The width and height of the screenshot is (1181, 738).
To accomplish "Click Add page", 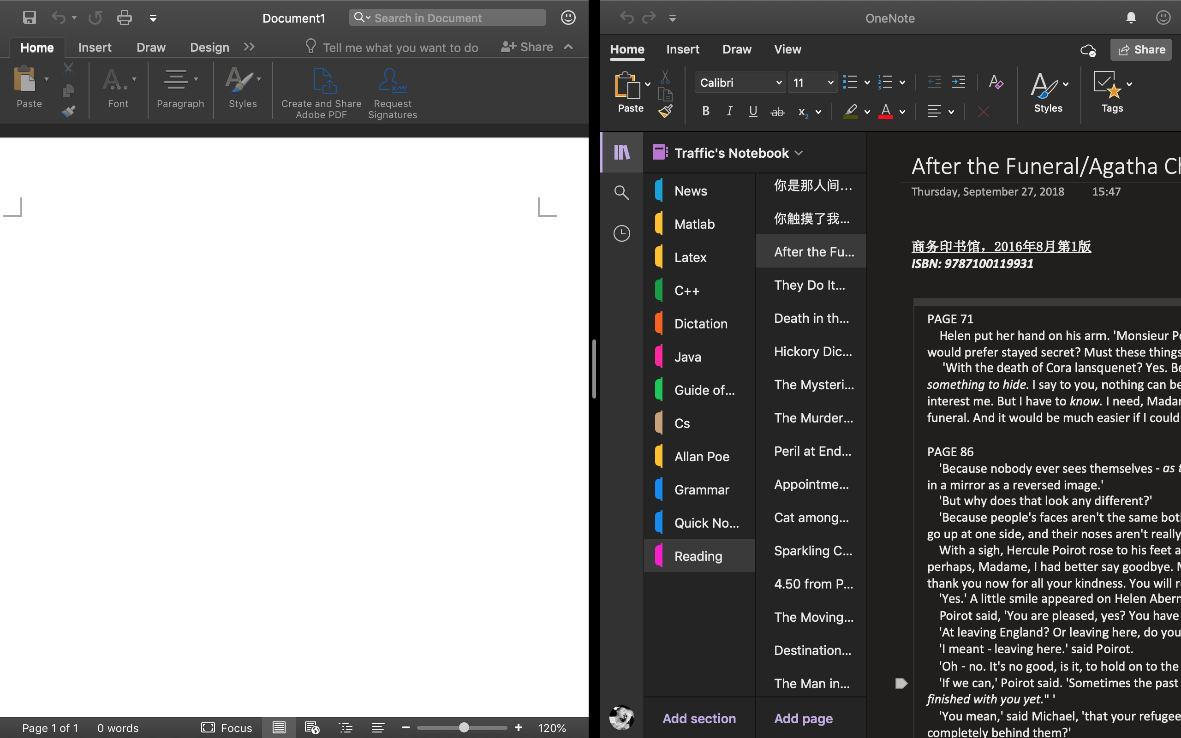I will [x=803, y=718].
